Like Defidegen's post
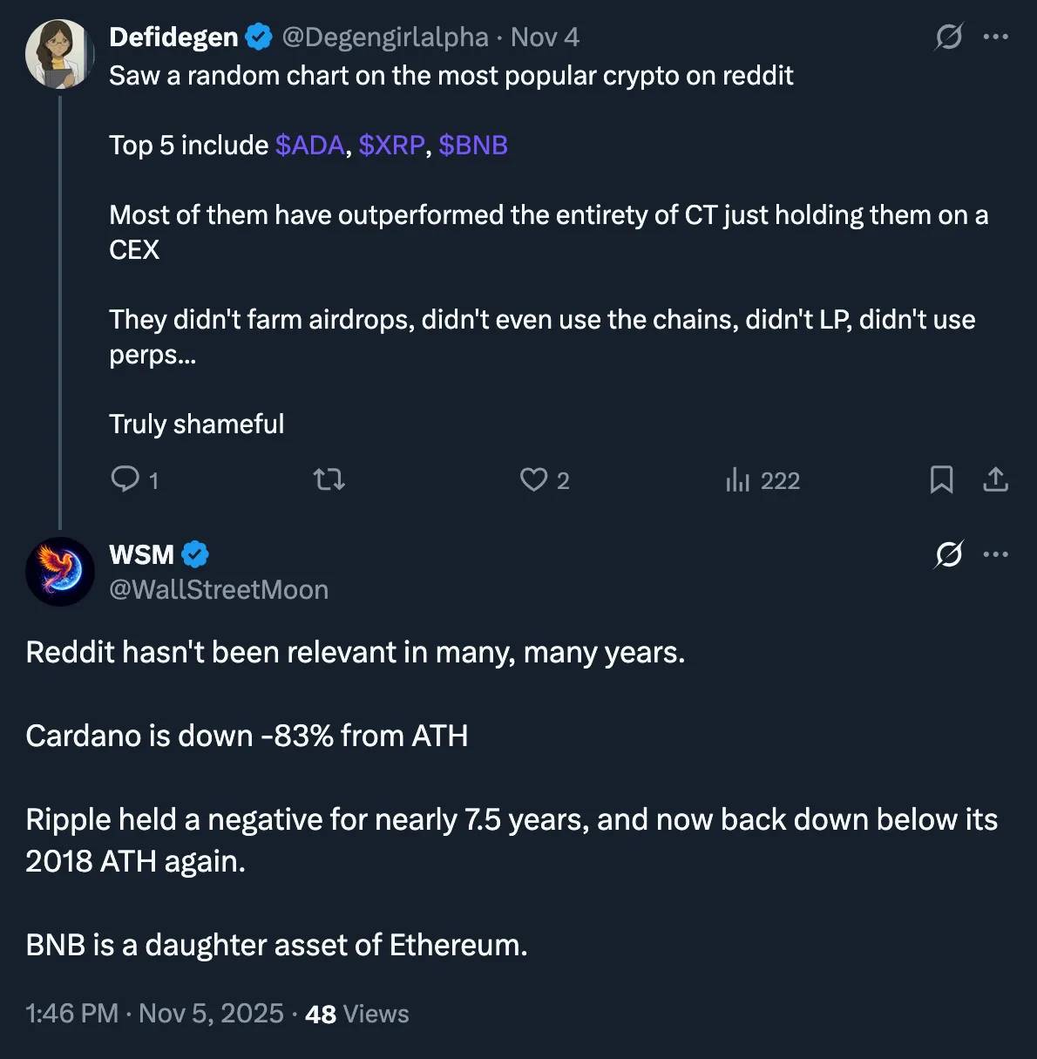Viewport: 1037px width, 1059px height. (x=533, y=479)
